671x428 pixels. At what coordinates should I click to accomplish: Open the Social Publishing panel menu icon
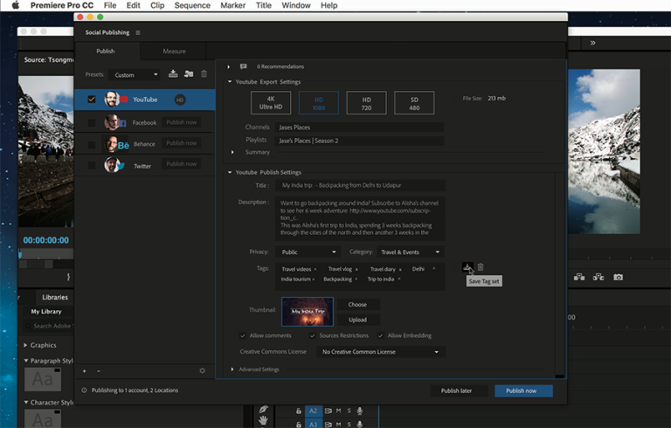[x=138, y=32]
